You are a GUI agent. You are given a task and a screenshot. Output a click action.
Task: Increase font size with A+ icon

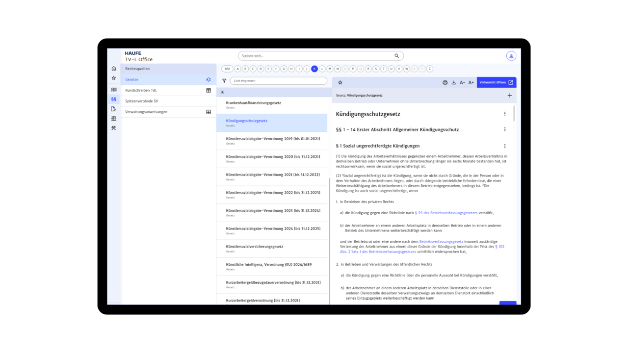[x=471, y=83]
